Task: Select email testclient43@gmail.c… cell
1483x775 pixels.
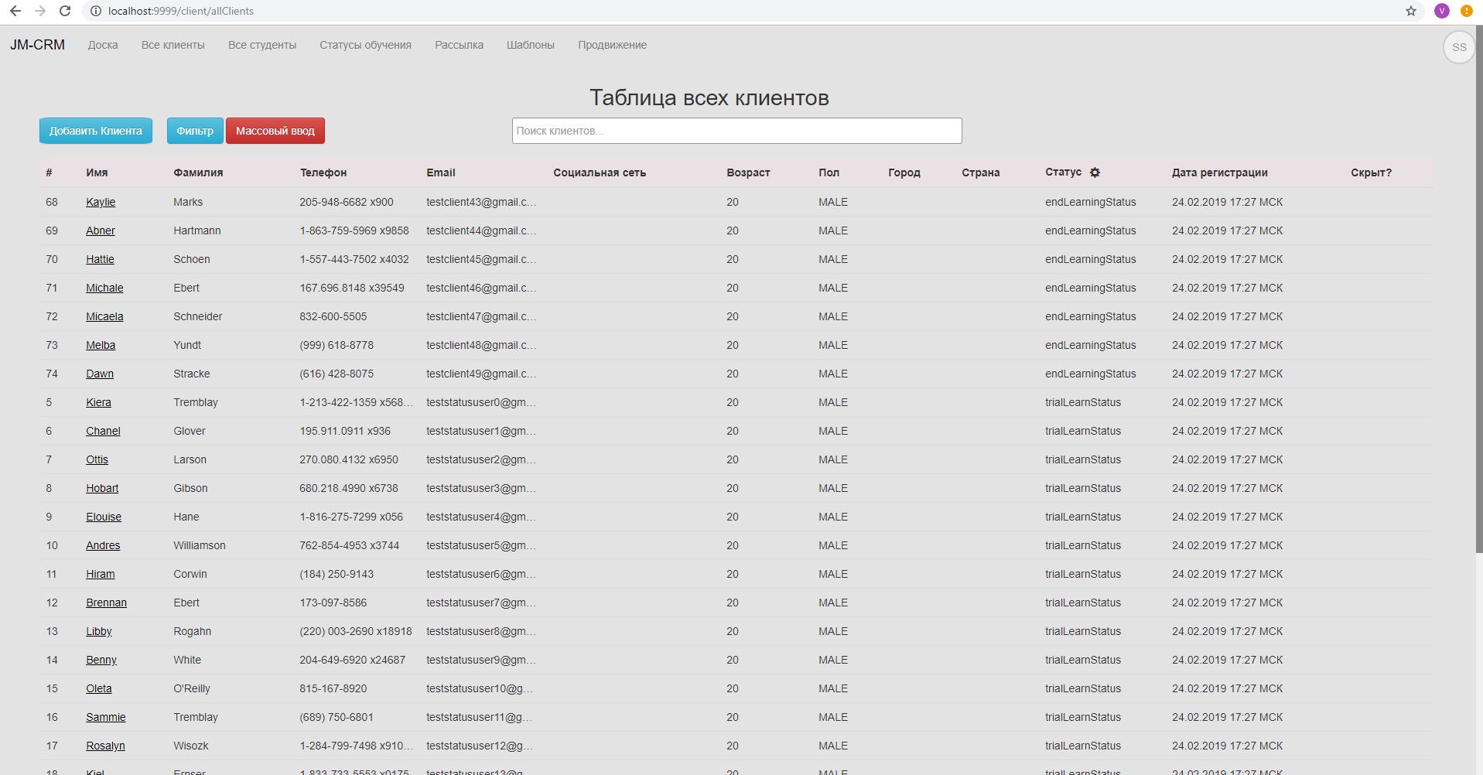Action: (x=481, y=202)
